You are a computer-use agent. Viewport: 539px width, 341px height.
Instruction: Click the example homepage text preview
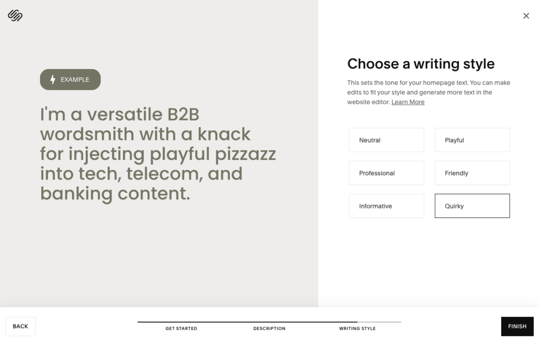pyautogui.click(x=158, y=154)
